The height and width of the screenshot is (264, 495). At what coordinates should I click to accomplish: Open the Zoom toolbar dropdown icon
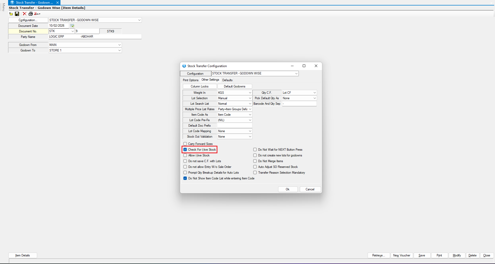37,14
